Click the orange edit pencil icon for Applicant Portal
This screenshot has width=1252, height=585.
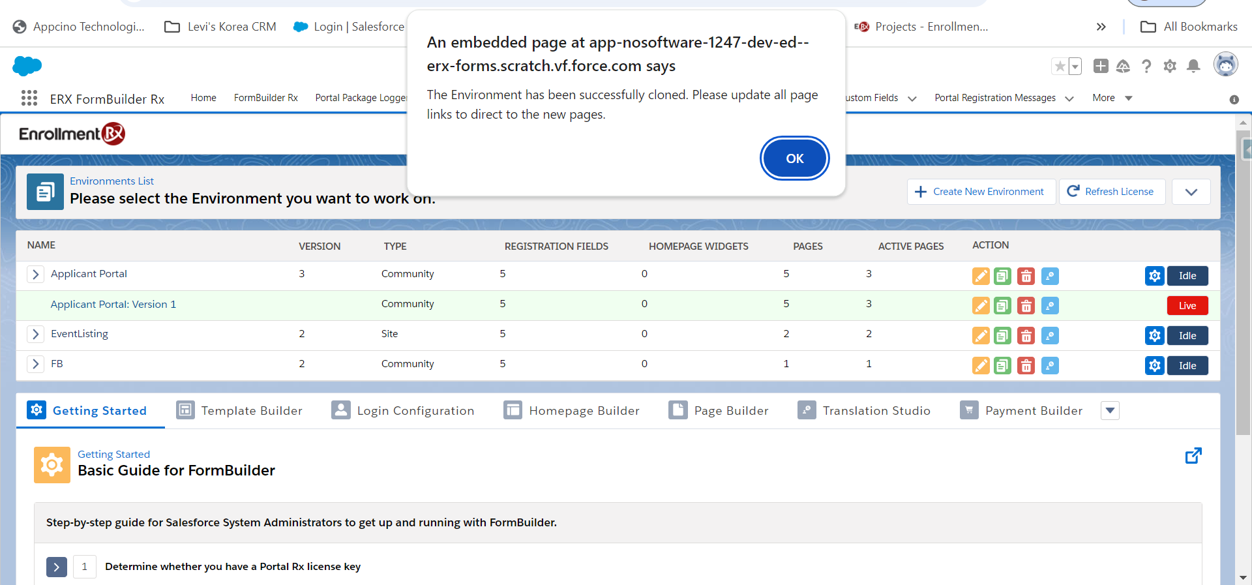(x=981, y=276)
